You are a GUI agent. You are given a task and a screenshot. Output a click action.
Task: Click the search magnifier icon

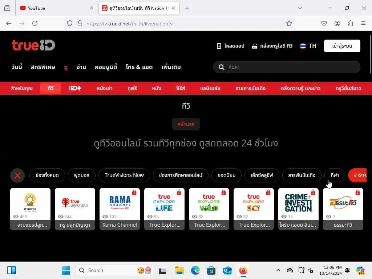[221, 67]
